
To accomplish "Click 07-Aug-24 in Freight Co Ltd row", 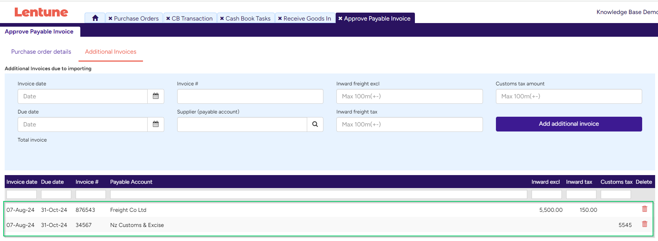I will pyautogui.click(x=21, y=210).
